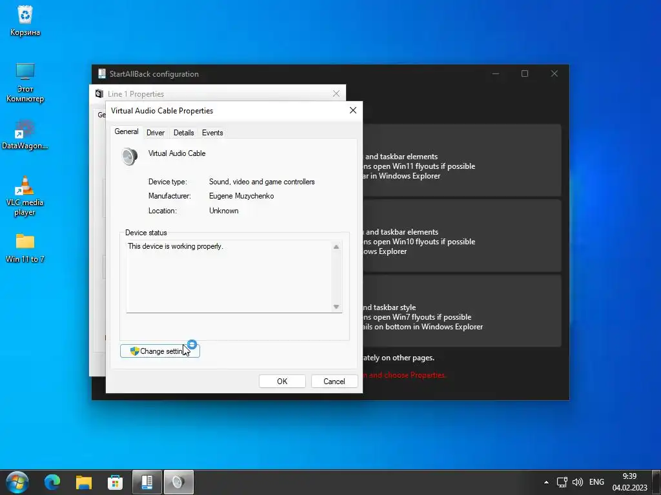Click the ENG language indicator

coord(596,482)
